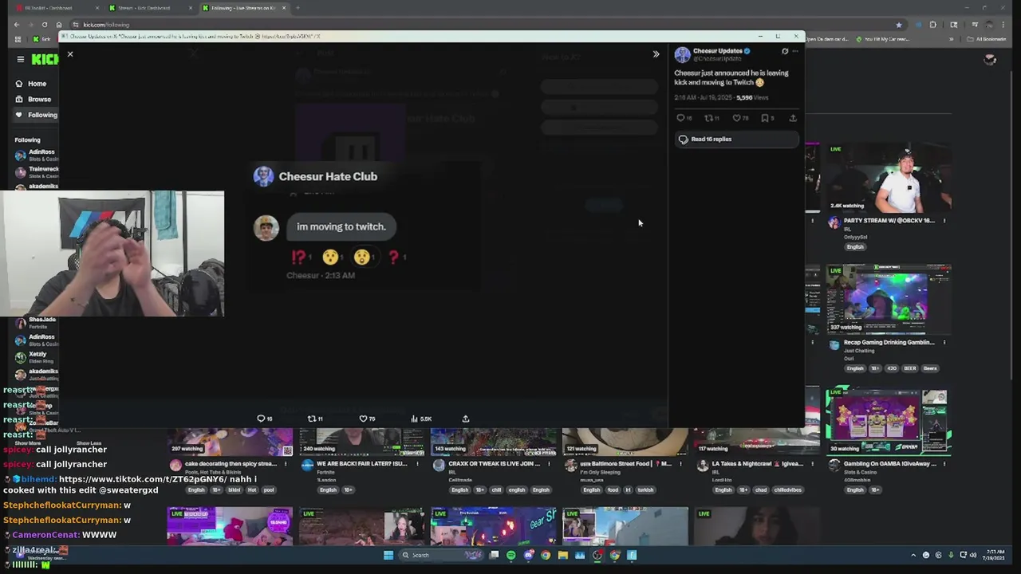The width and height of the screenshot is (1021, 574).
Task: Open options dots on Recap Gaming card
Action: 944,343
